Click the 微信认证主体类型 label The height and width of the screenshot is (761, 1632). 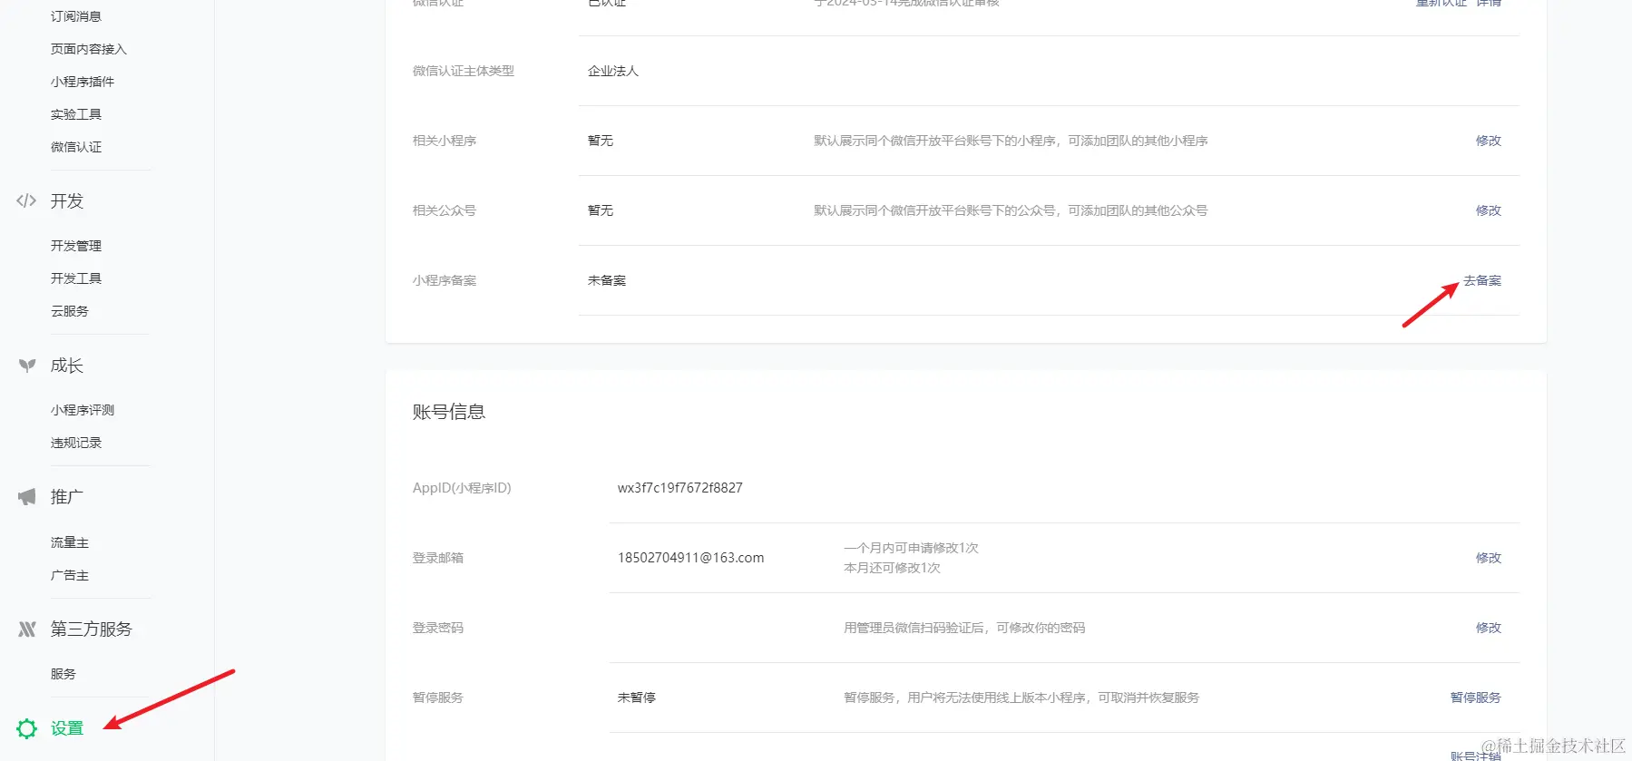coord(464,71)
